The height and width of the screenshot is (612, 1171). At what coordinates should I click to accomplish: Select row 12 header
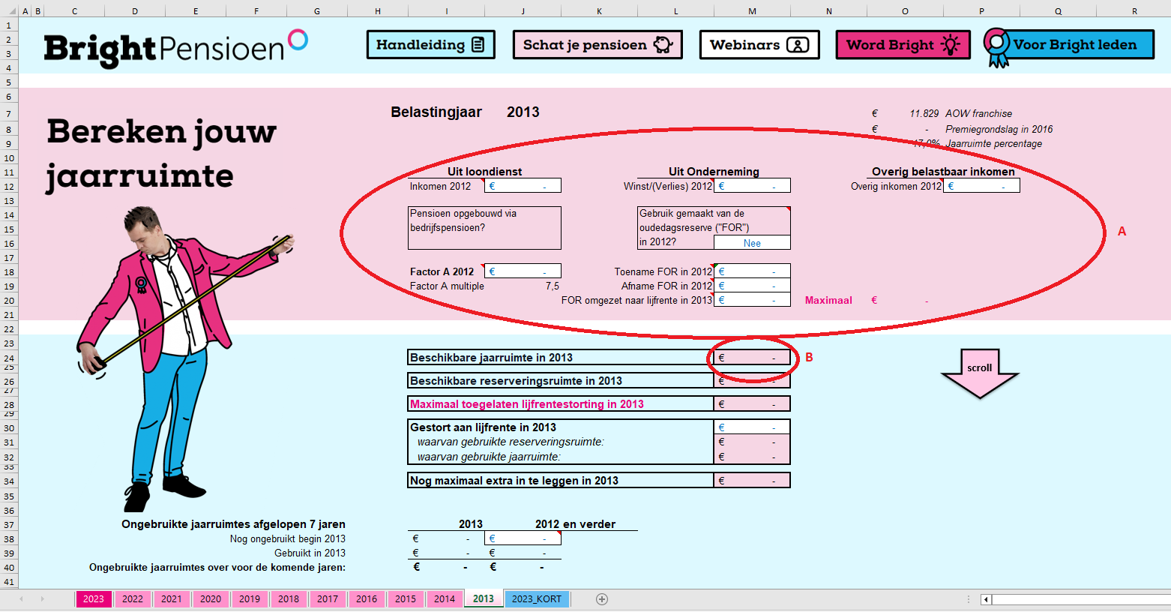(9, 186)
